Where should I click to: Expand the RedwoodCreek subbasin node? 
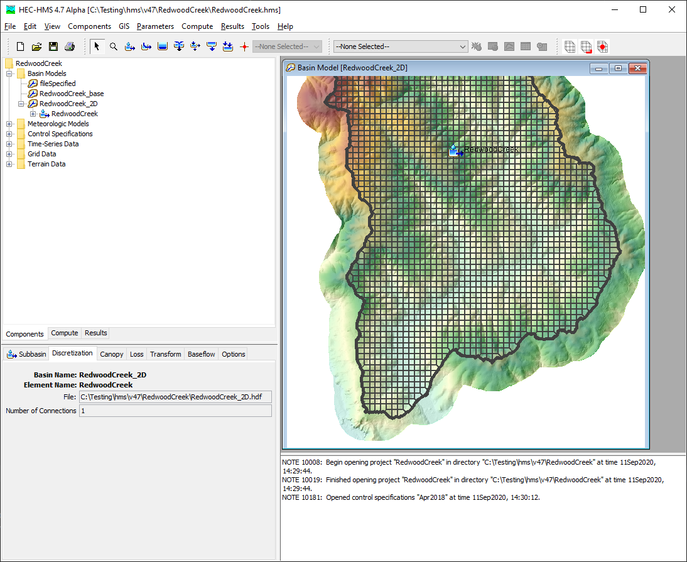point(33,114)
